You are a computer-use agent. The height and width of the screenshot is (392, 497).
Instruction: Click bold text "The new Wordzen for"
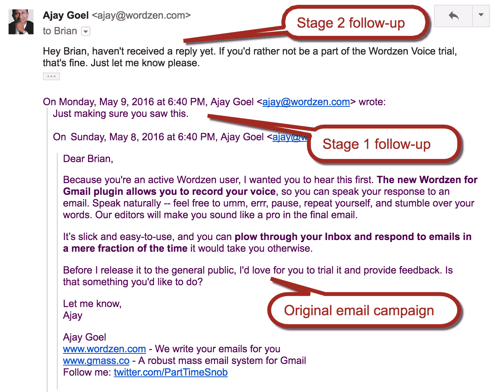[x=427, y=180]
